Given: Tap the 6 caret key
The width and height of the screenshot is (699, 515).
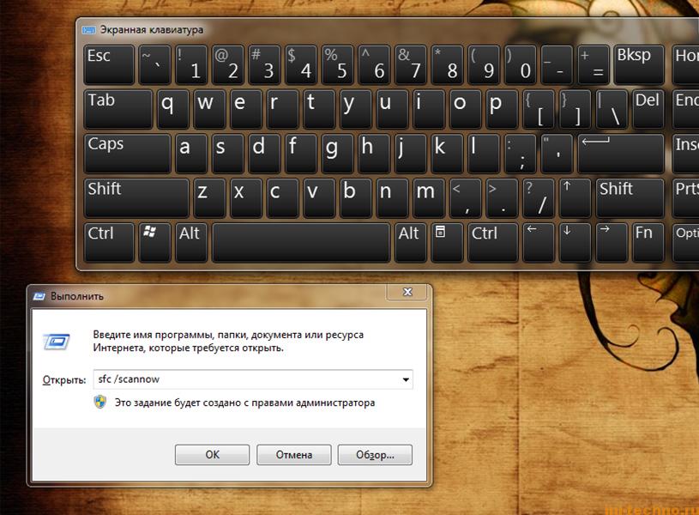Looking at the screenshot, I should coord(374,64).
